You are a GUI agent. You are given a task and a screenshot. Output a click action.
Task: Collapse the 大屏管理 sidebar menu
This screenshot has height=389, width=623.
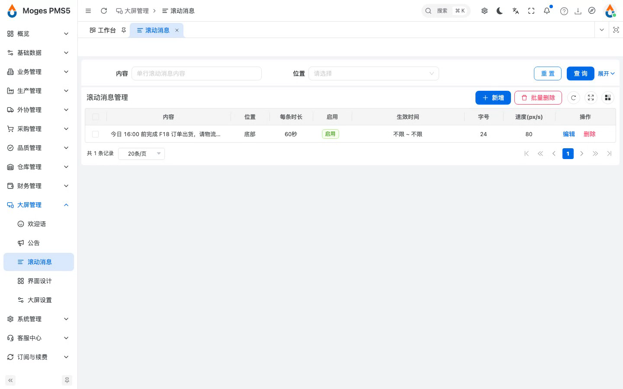[39, 205]
